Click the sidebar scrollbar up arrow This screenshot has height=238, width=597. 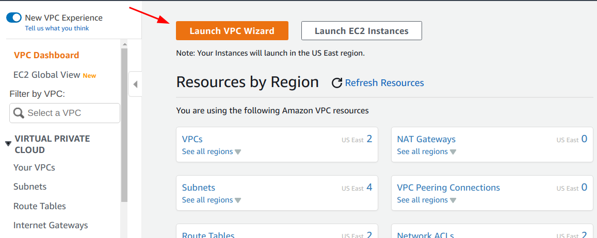[x=124, y=45]
